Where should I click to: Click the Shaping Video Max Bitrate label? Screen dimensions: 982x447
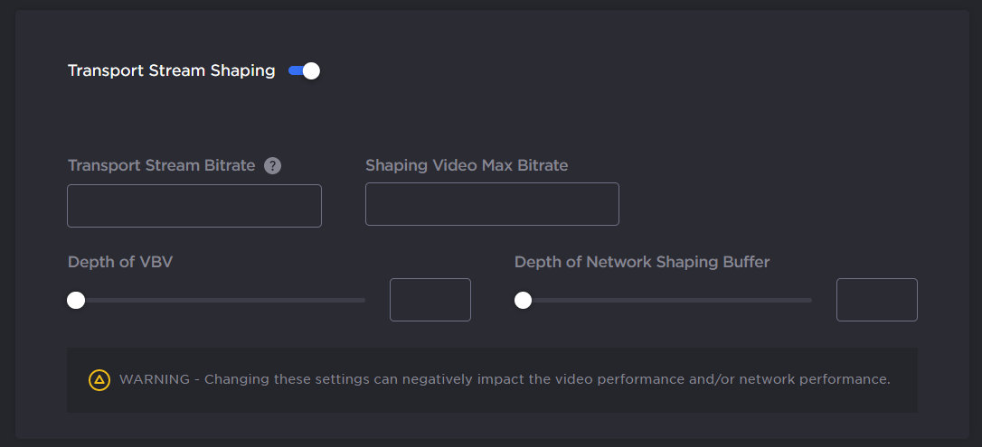click(466, 166)
